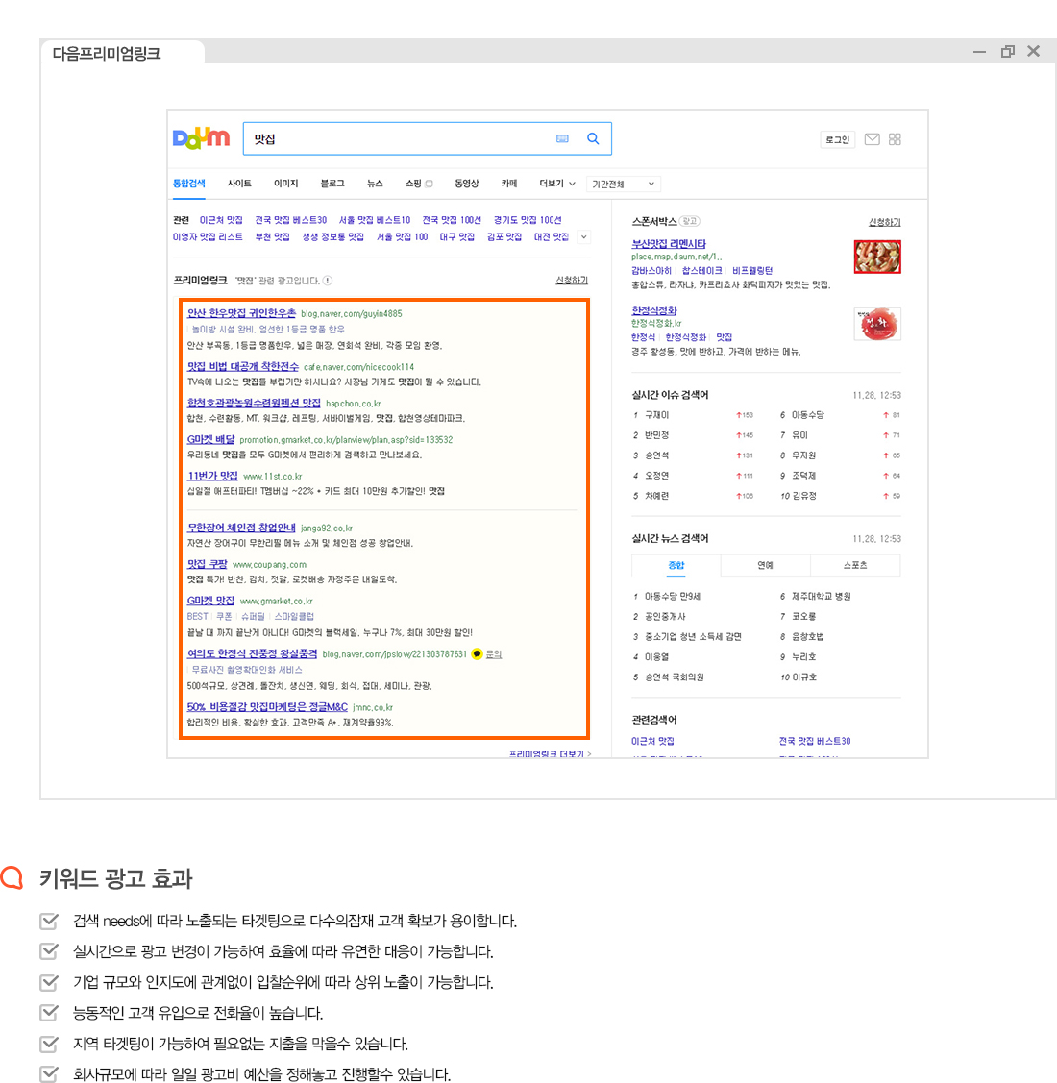Image resolution: width=1057 pixels, height=1083 pixels.
Task: Click the 찹스테이크 sublink
Action: pos(701,271)
